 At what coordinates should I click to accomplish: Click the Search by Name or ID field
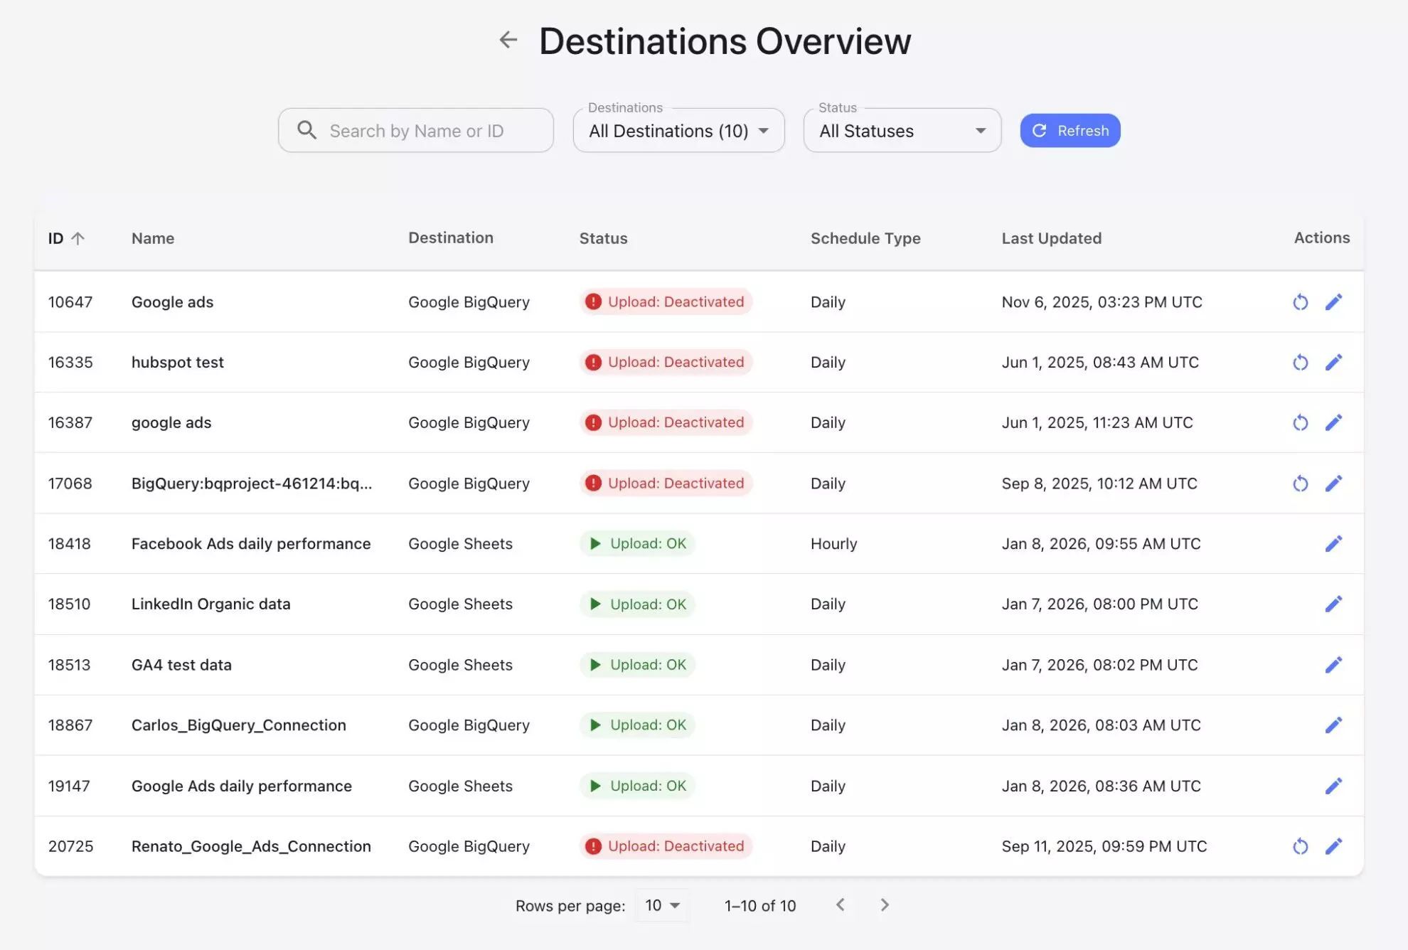click(x=416, y=131)
